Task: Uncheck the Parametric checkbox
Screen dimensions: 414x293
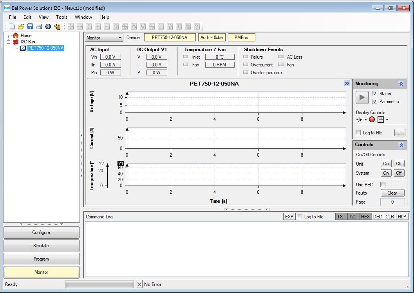Action: [375, 102]
